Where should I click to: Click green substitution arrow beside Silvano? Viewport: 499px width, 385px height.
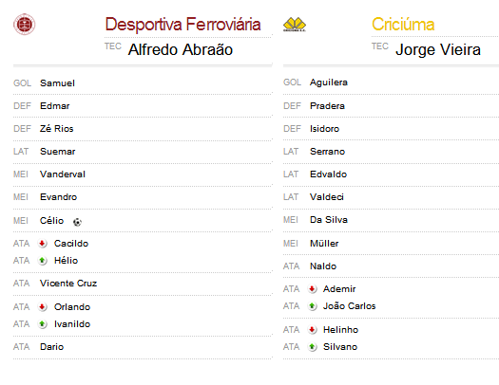(x=312, y=347)
